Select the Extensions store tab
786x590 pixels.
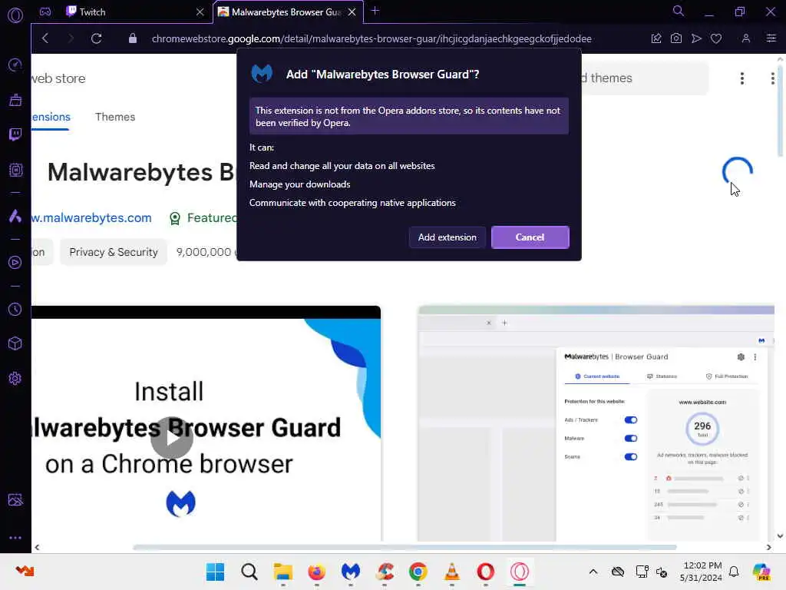(x=51, y=117)
